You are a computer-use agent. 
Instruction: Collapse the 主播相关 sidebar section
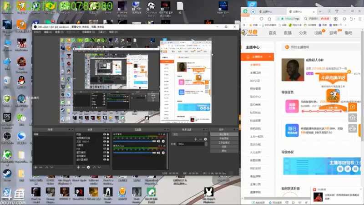(270, 56)
